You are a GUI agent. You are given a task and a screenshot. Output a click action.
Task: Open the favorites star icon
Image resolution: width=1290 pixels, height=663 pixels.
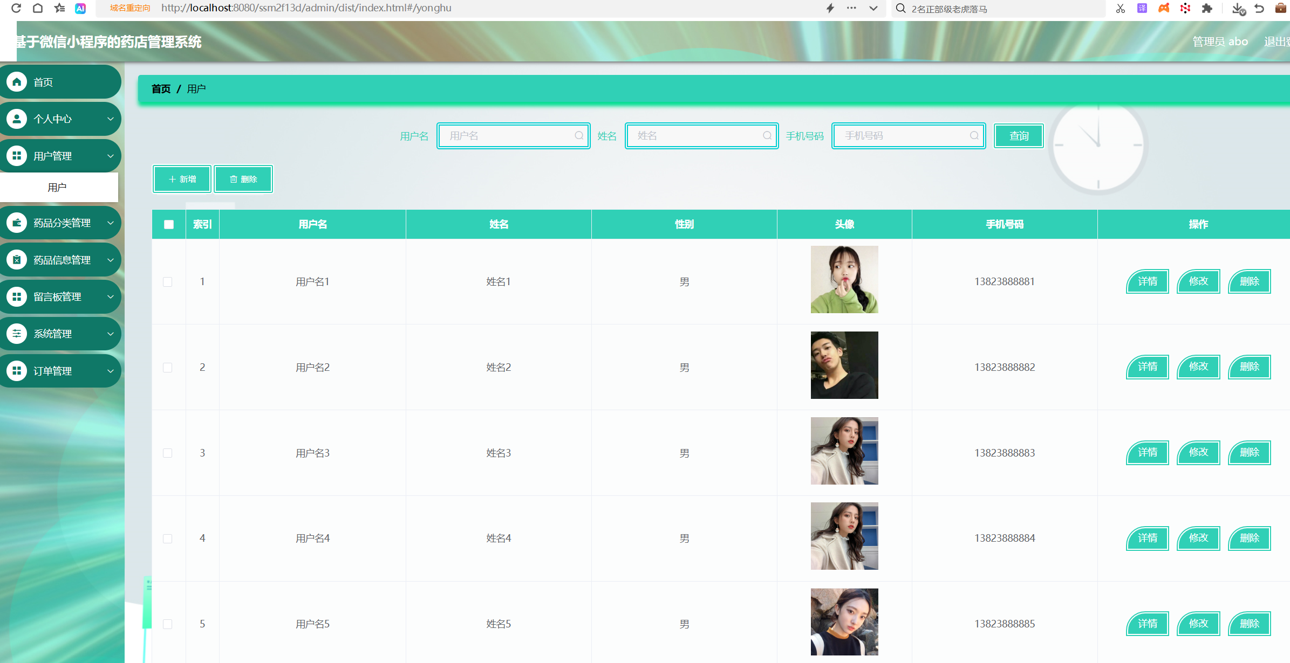point(59,8)
